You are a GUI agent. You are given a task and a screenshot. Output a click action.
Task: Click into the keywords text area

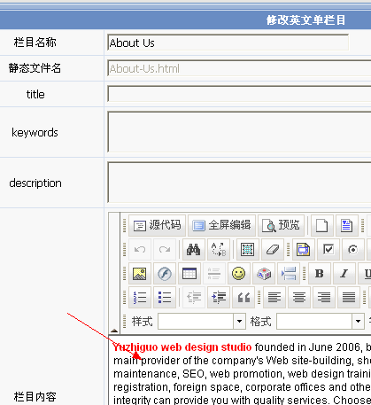(239, 132)
